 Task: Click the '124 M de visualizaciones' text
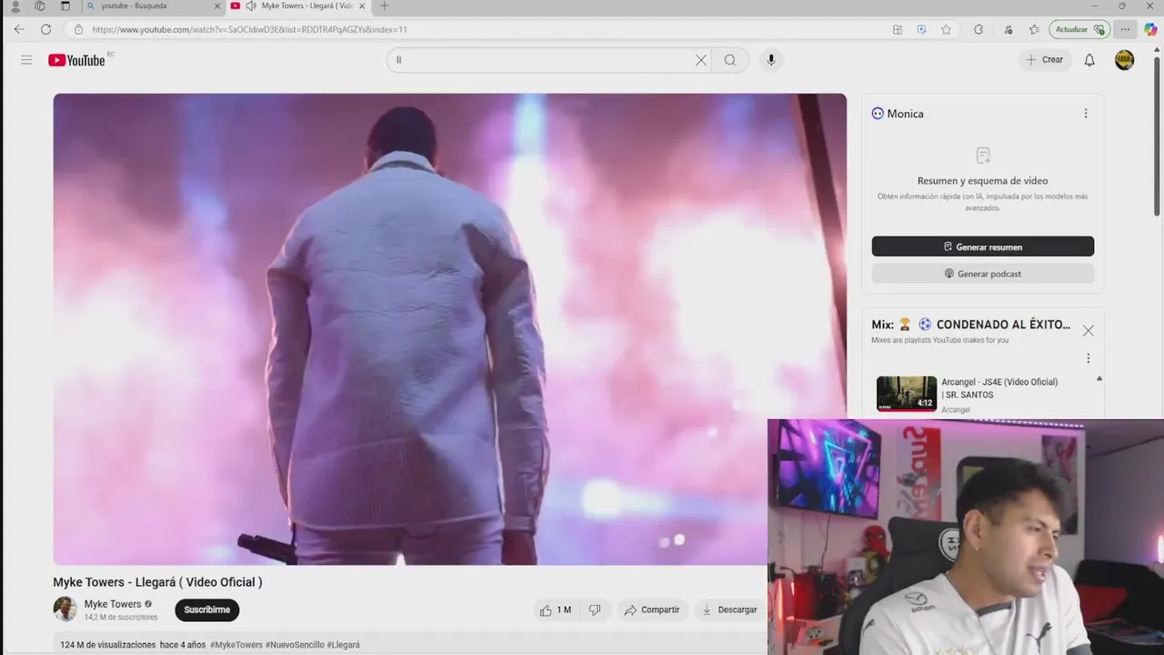108,645
